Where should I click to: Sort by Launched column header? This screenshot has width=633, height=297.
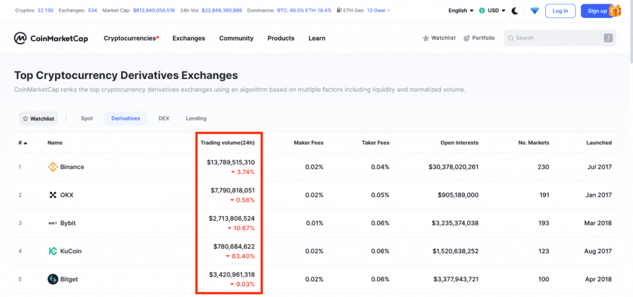[x=598, y=143]
